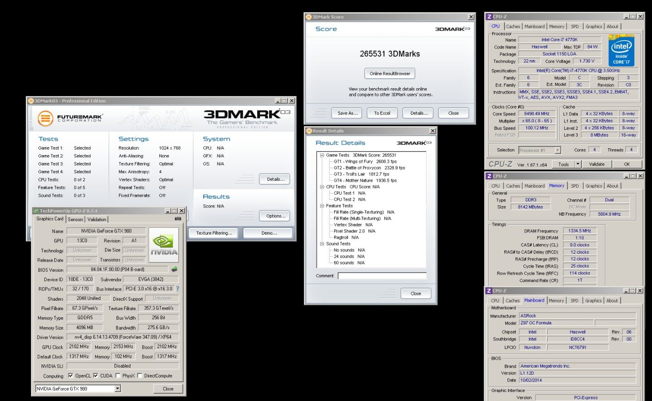Open CPU-Z Processor #1 selection dropdown

coord(558,150)
